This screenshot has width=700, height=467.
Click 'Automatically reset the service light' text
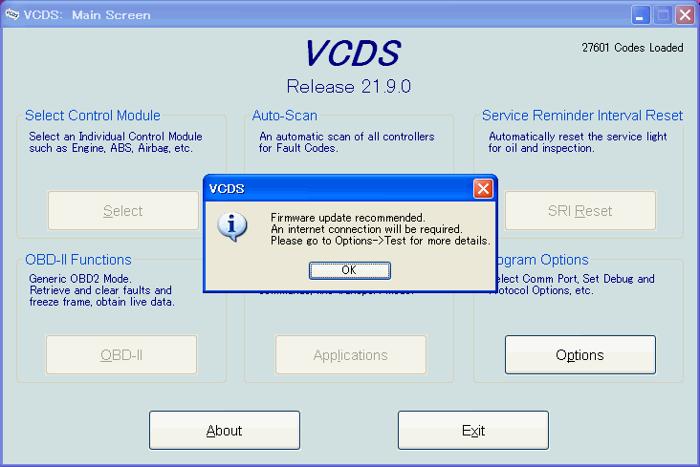(578, 137)
